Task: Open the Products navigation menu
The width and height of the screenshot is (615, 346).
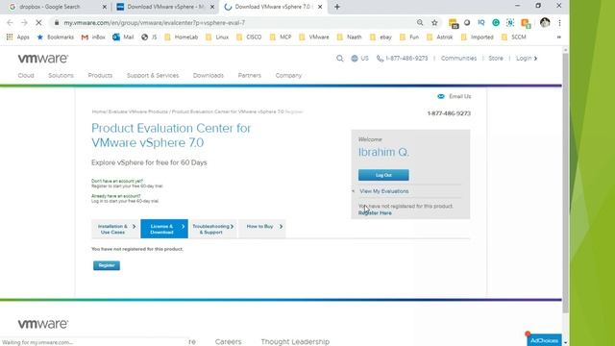Action: click(x=100, y=75)
